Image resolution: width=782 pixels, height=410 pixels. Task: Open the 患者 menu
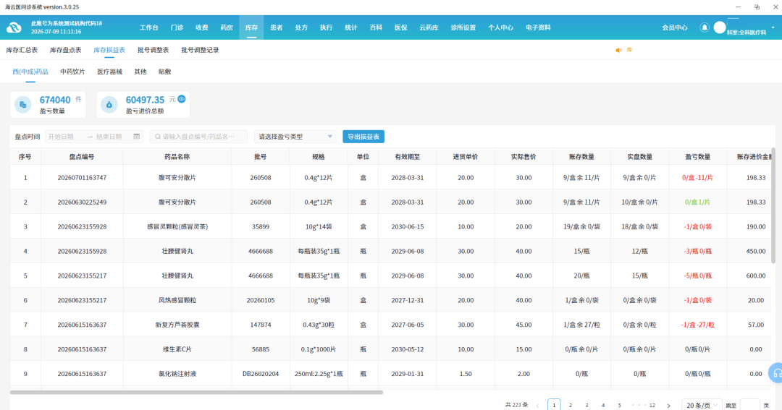click(277, 27)
